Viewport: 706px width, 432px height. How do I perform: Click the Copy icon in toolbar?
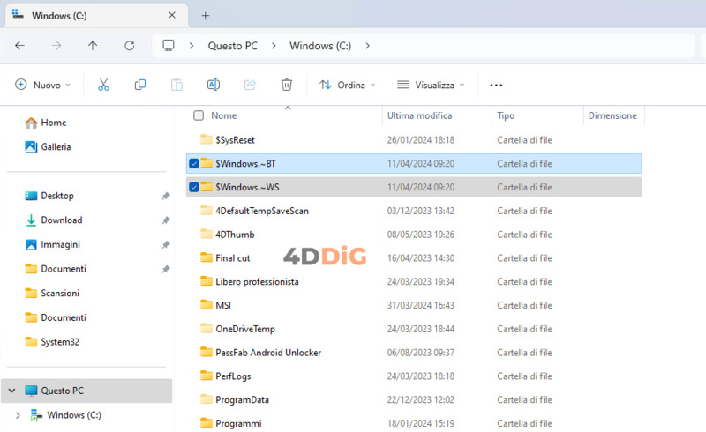[140, 85]
